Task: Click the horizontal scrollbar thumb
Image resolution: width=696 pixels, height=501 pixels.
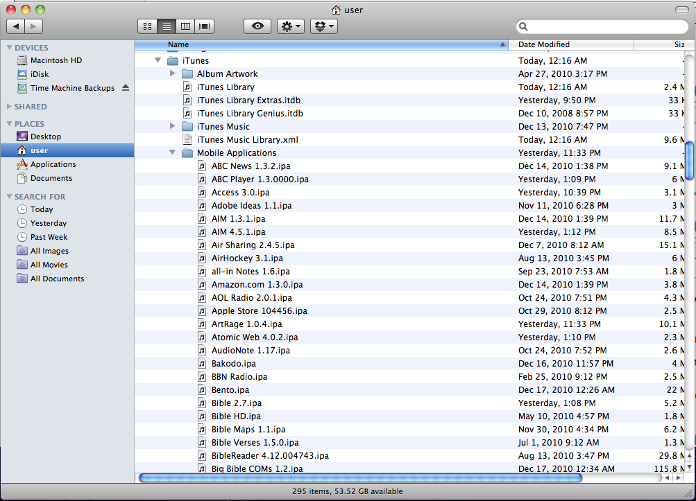Action: point(360,477)
